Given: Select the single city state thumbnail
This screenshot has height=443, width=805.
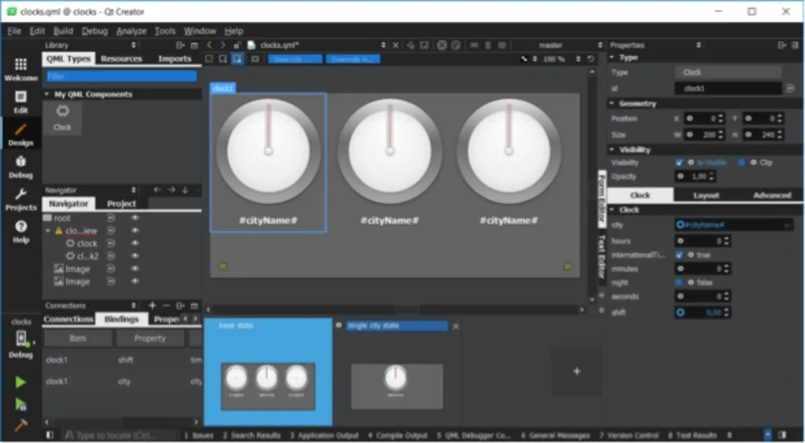Looking at the screenshot, I should click(396, 378).
